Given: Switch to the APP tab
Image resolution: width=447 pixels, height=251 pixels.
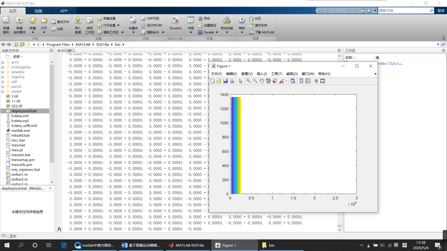Looking at the screenshot, I should (64, 11).
